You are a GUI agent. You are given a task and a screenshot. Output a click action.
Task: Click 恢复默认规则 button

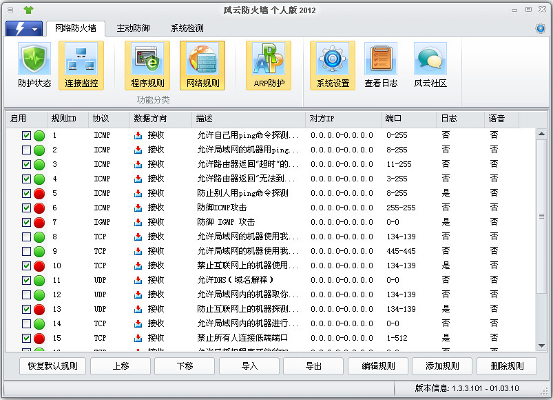[52, 366]
